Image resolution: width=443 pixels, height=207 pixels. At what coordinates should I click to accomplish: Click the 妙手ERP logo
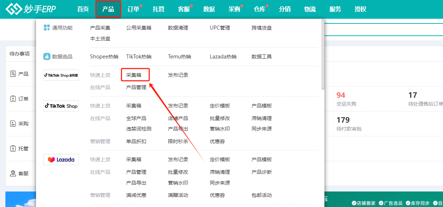(x=31, y=9)
